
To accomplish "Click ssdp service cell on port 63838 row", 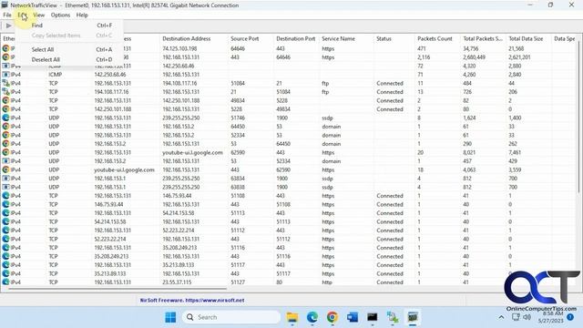I will (x=327, y=187).
